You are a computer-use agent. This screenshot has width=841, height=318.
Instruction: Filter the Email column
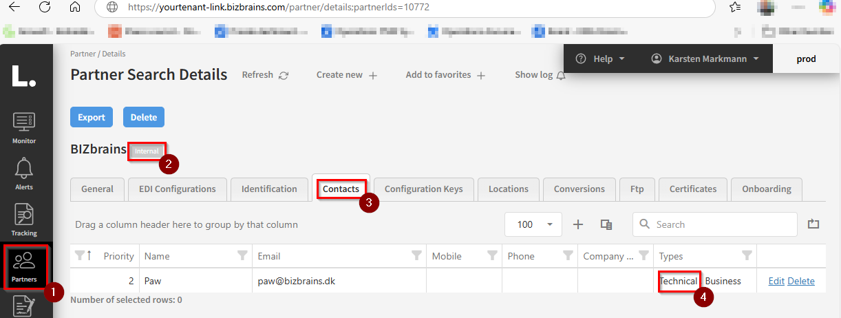tap(416, 256)
